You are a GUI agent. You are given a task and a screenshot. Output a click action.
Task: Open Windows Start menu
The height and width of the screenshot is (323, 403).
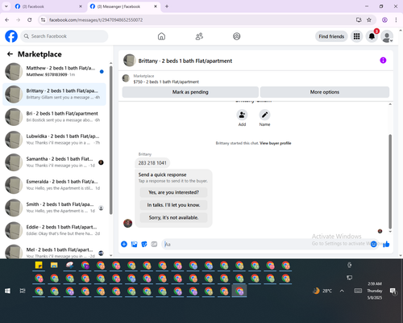7,291
